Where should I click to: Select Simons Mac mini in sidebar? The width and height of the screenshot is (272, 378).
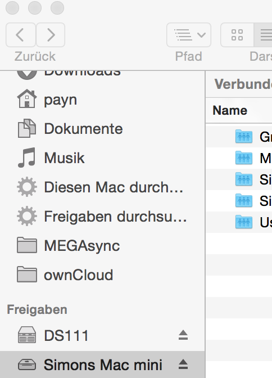pos(102,364)
